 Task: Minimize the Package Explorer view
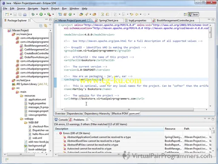(x=46, y=20)
